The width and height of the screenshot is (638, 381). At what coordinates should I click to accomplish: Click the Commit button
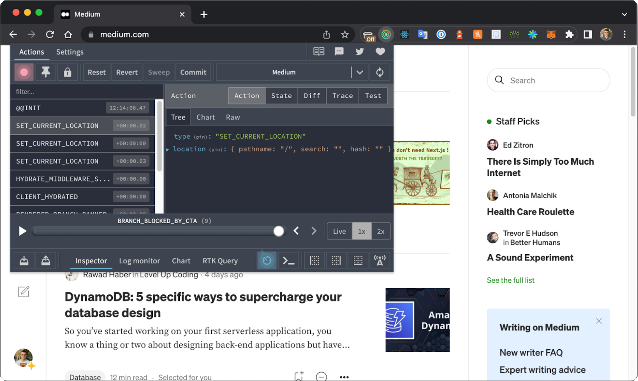click(x=193, y=72)
